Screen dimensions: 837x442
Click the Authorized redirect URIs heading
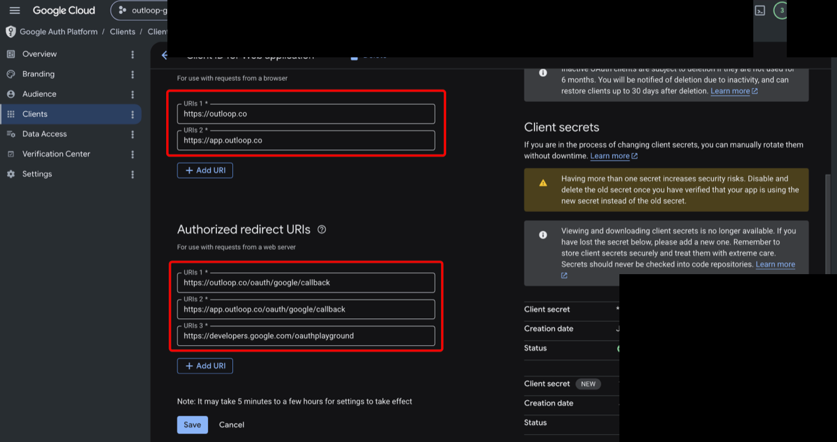244,229
